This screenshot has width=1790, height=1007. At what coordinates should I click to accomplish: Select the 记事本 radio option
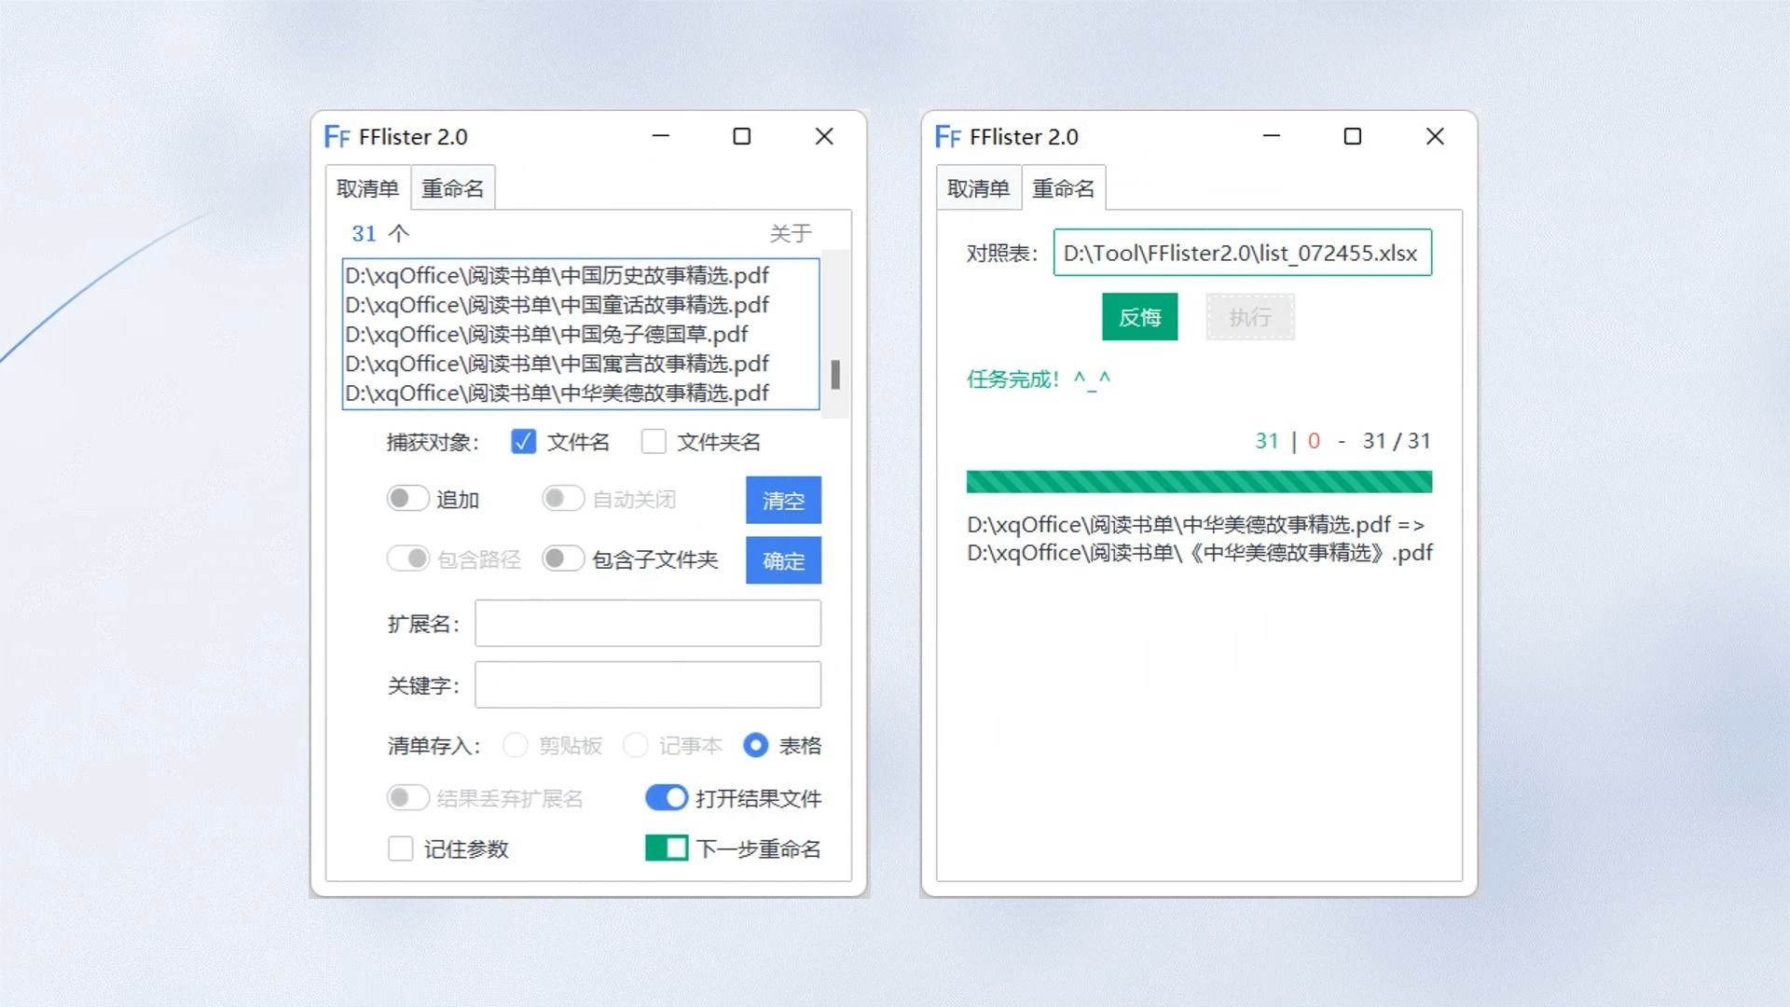(x=636, y=745)
